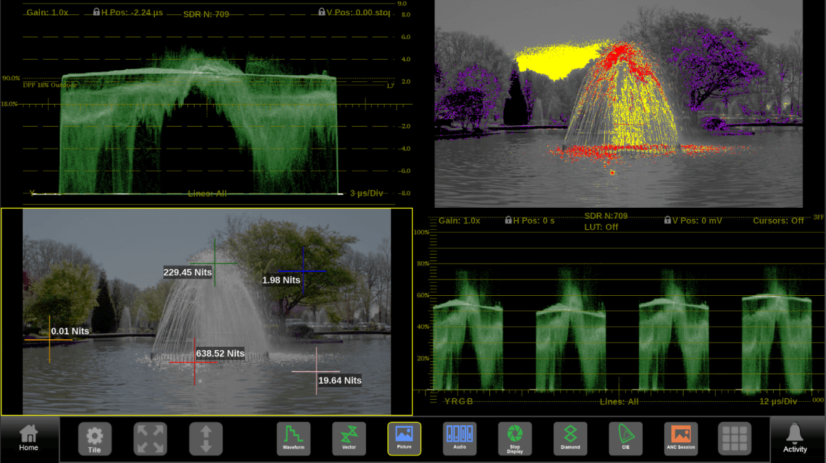Open the Stop Display tool
The width and height of the screenshot is (826, 463).
514,438
